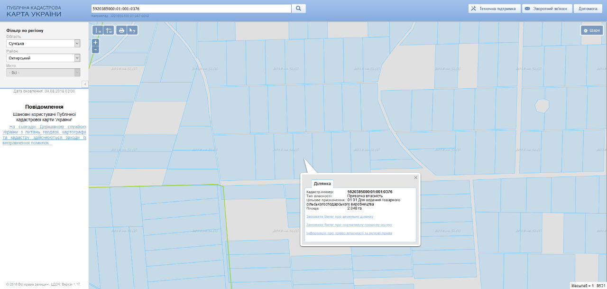The width and height of the screenshot is (607, 289).
Task: Open Технічна підтримка
Action: (x=494, y=9)
